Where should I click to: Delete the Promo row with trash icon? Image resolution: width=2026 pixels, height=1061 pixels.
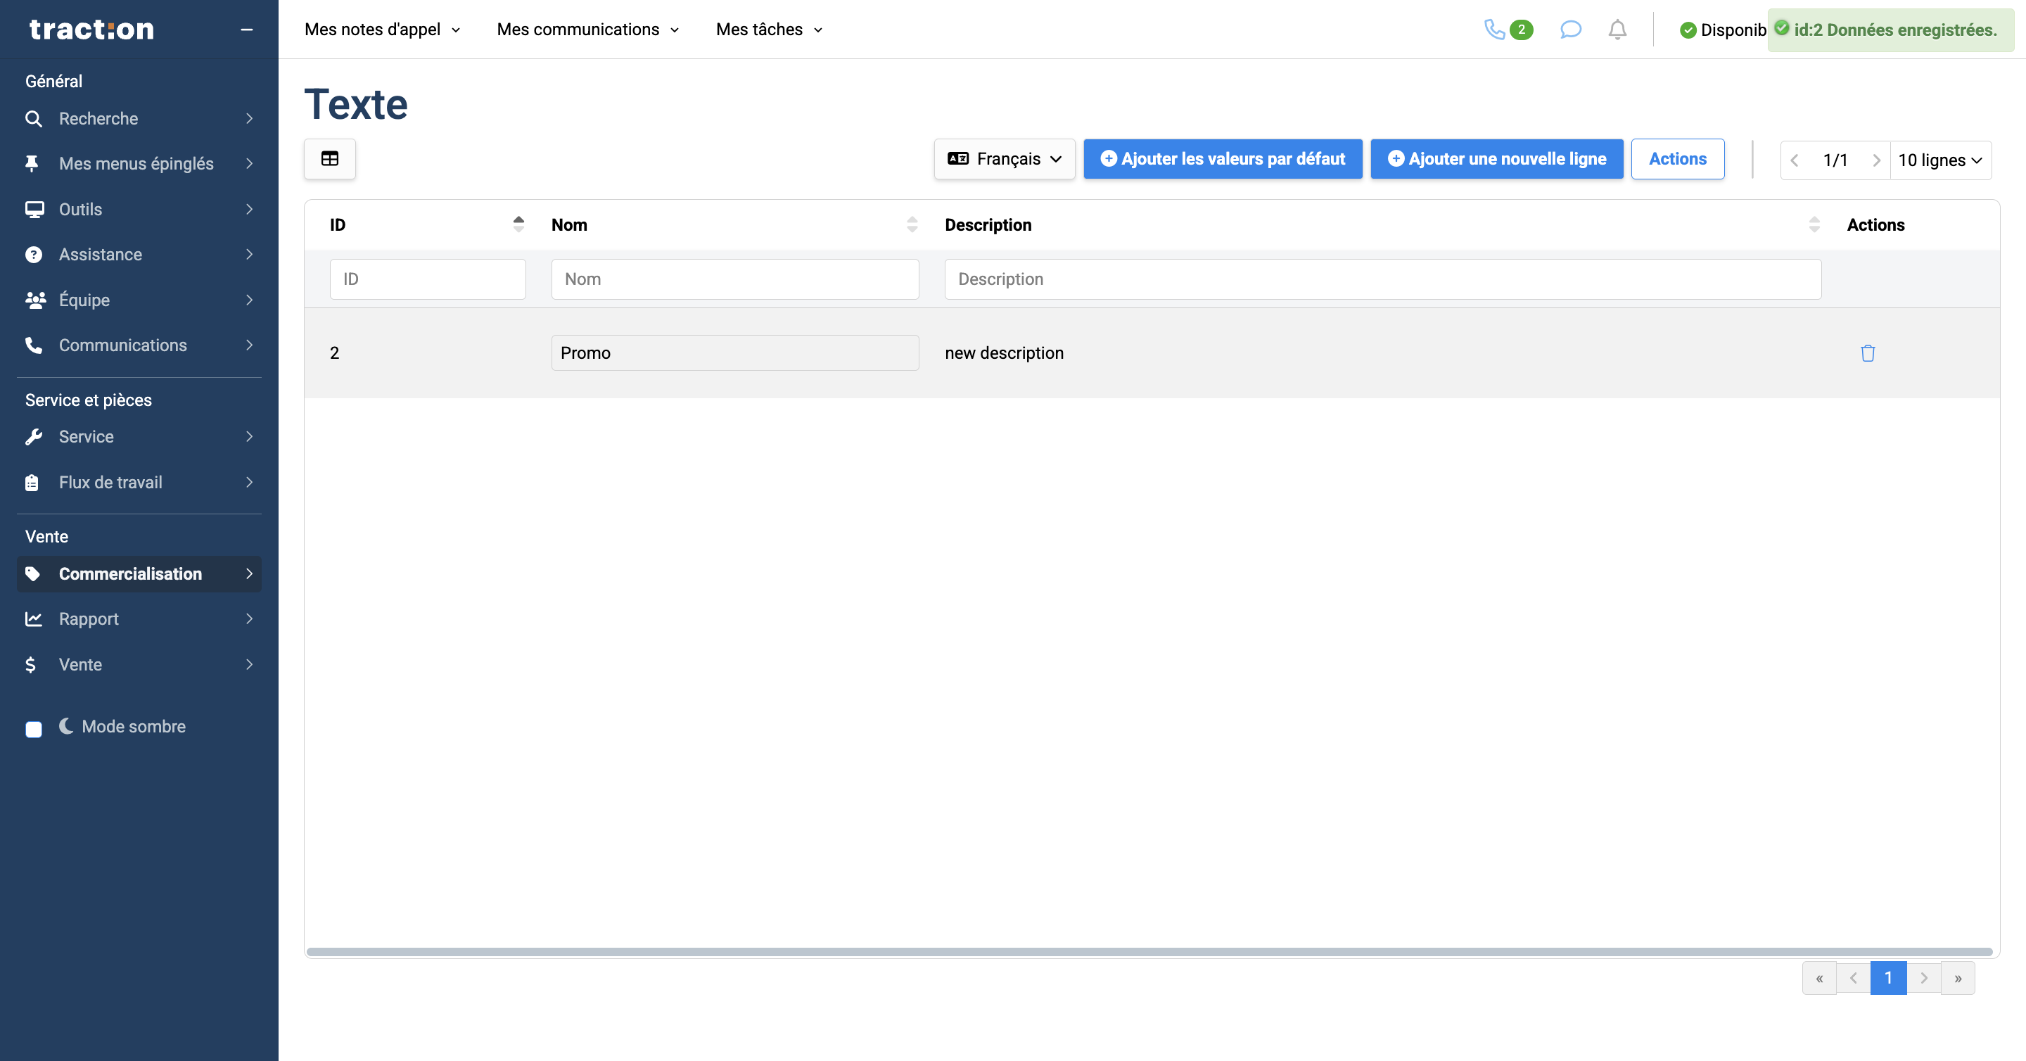point(1868,352)
